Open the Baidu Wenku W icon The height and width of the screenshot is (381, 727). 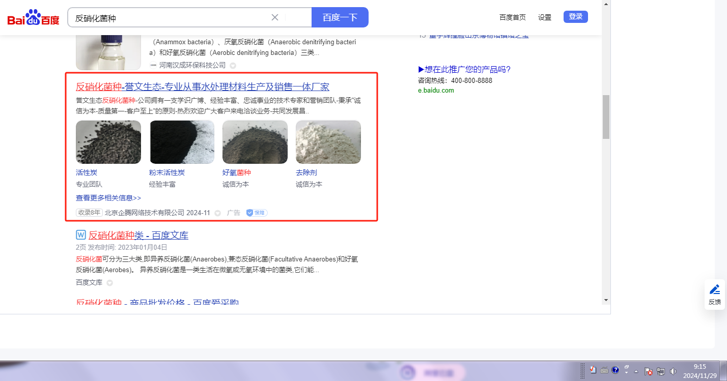click(x=80, y=235)
